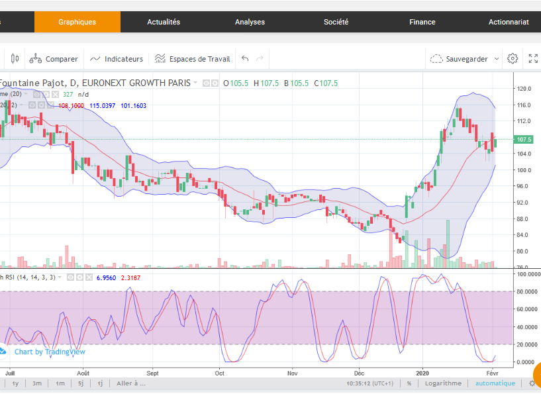Open chart settings gear icon

(x=513, y=59)
